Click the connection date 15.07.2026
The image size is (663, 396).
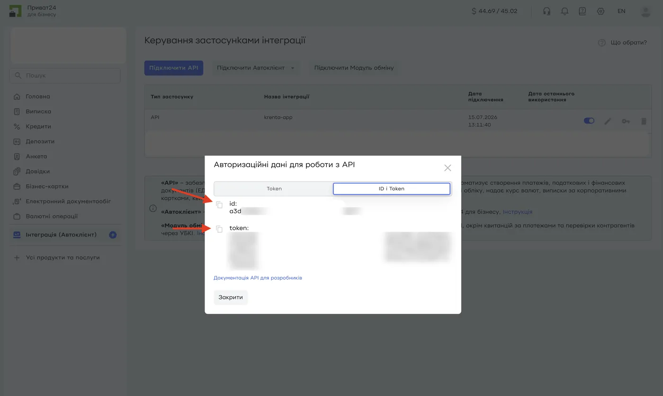[x=483, y=117]
